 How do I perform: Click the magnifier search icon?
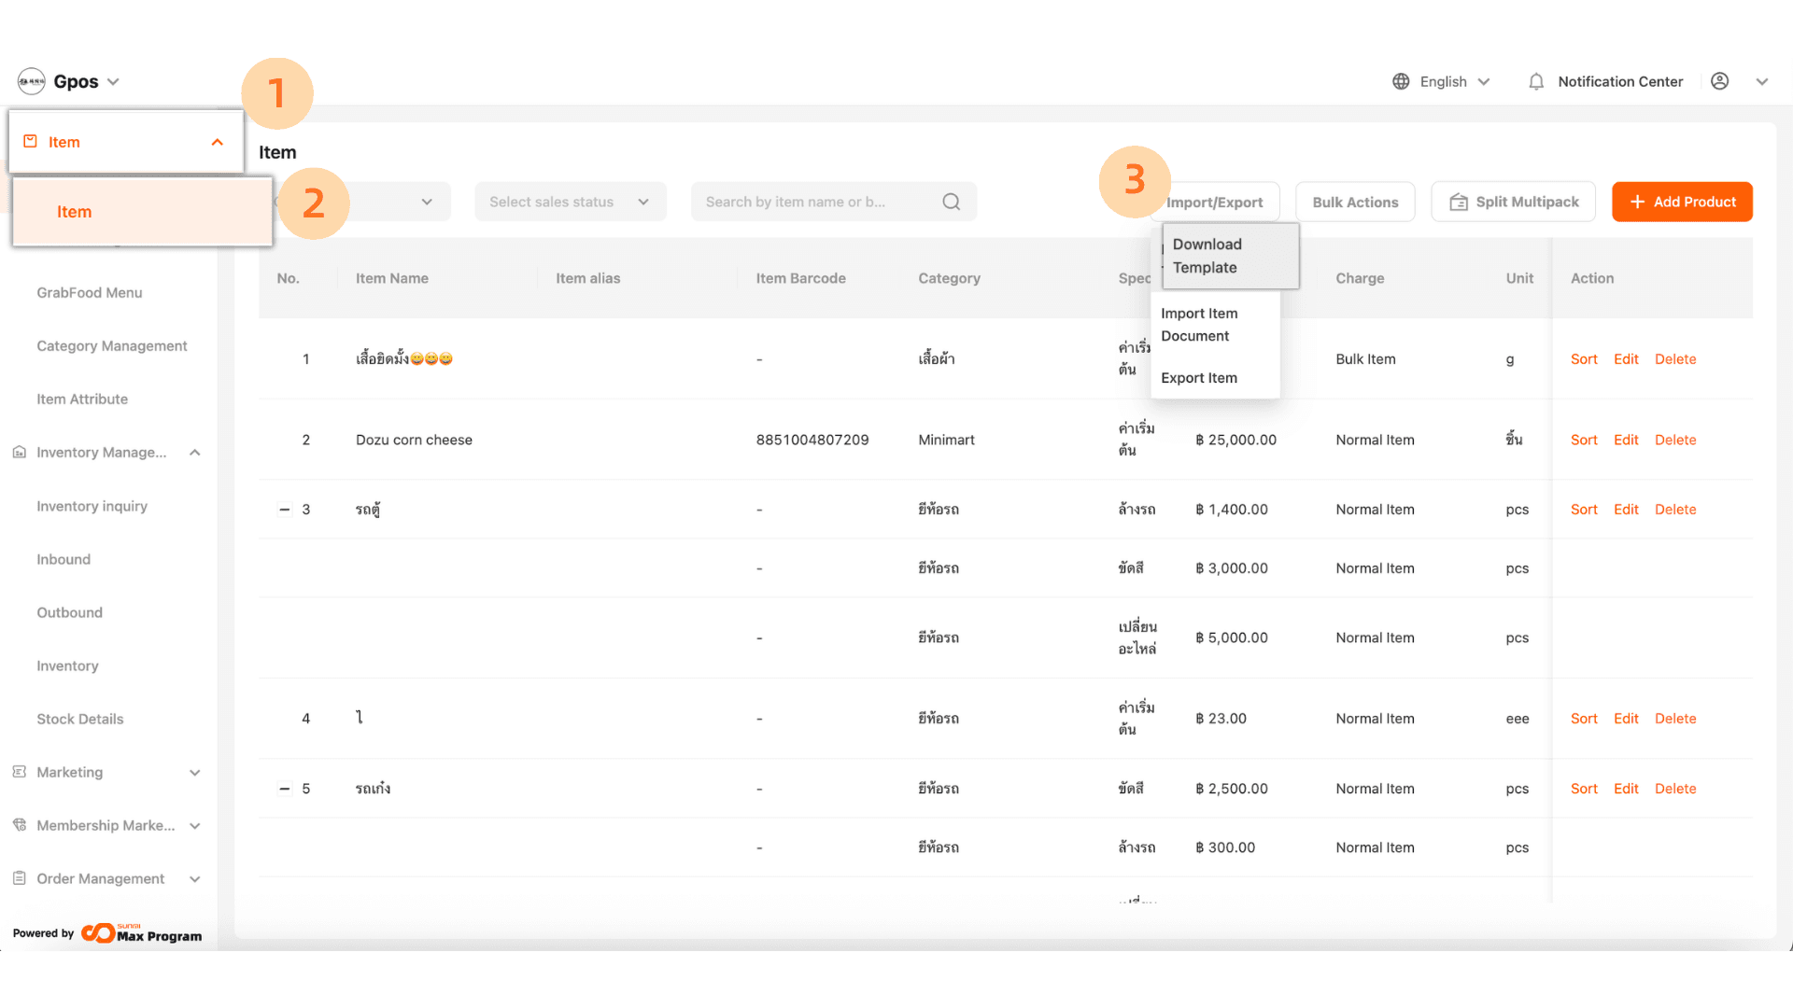pos(951,202)
